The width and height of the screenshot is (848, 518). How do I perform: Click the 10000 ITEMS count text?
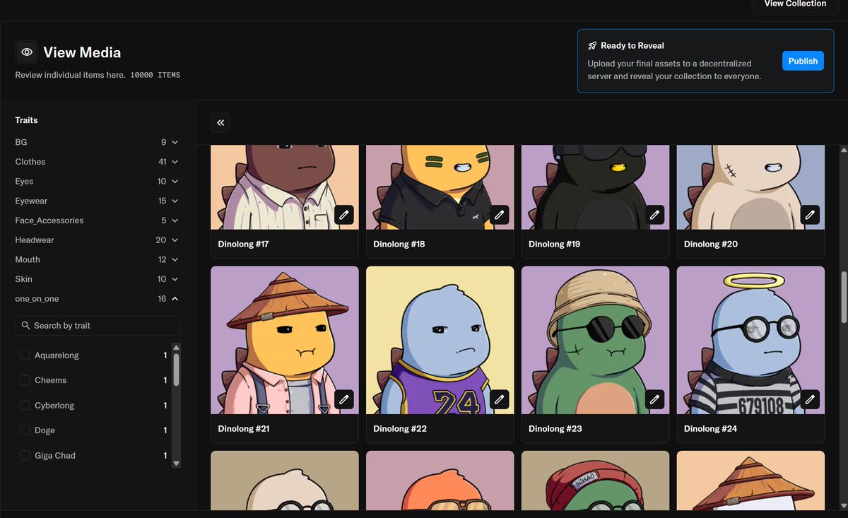pos(155,75)
